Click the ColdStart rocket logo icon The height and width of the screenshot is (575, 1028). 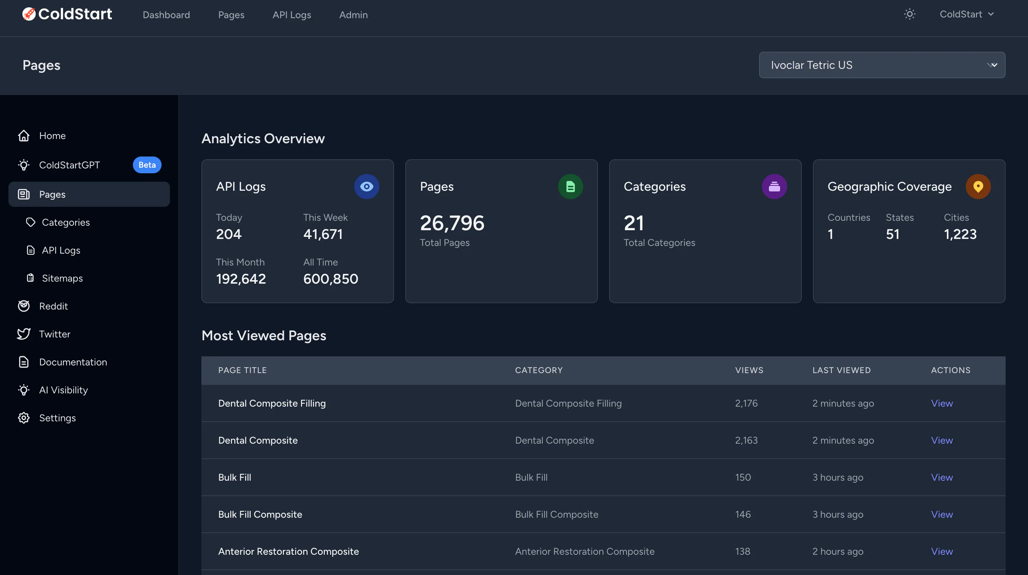(x=29, y=14)
